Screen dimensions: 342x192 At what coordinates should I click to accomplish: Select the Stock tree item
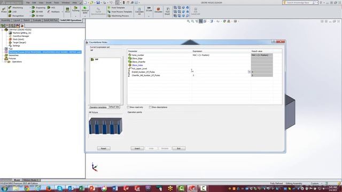pos(17,39)
